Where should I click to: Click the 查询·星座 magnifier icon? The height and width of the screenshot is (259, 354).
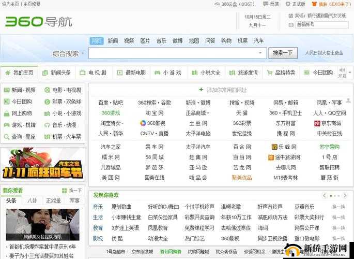coord(7,137)
